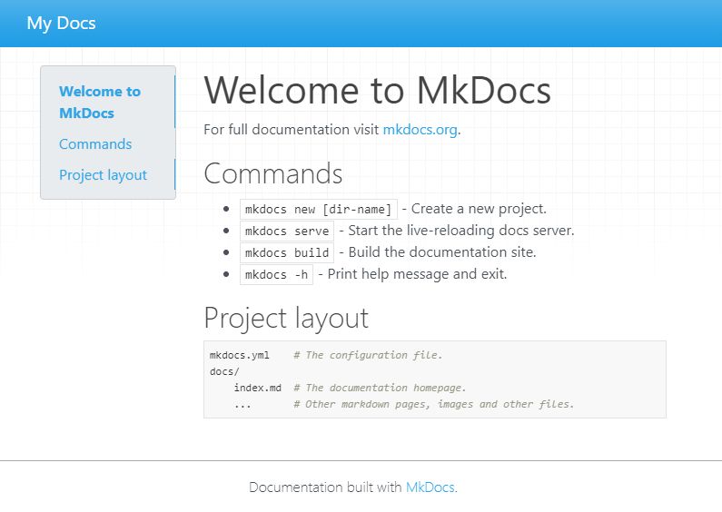Click 'index.md' in the code block
Viewport: 722px width, 512px height.
(257, 388)
